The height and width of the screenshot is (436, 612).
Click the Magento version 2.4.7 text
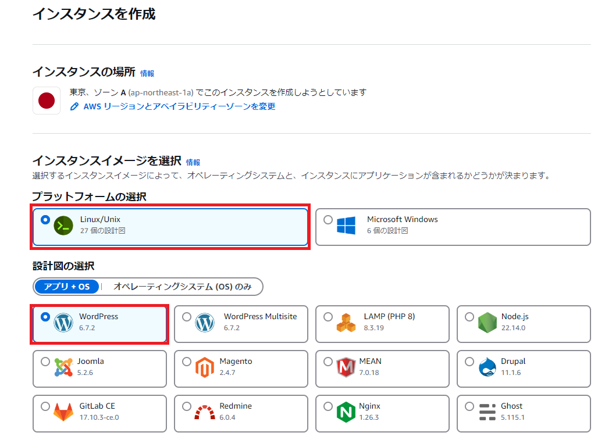pyautogui.click(x=227, y=373)
